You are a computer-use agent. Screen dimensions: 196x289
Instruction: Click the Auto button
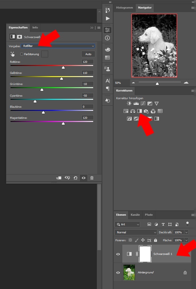pos(88,54)
